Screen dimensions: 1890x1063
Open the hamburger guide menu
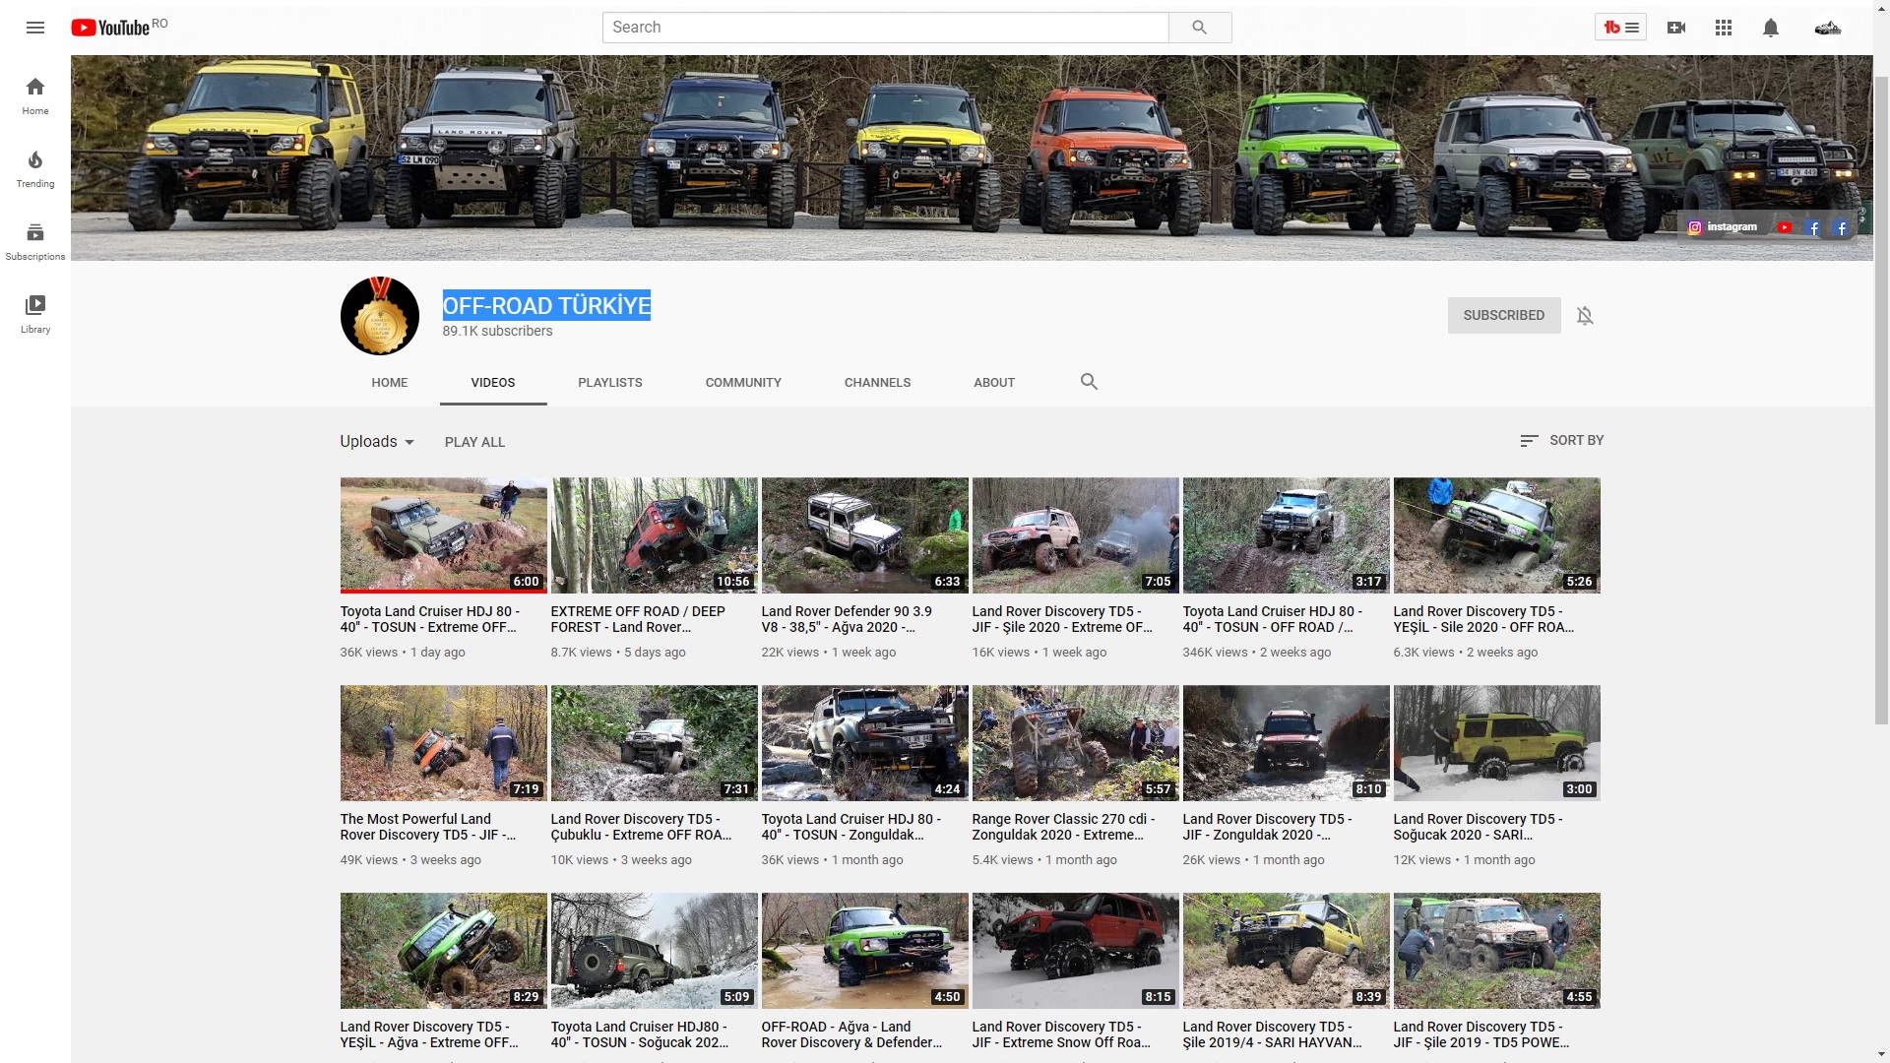pyautogui.click(x=35, y=28)
